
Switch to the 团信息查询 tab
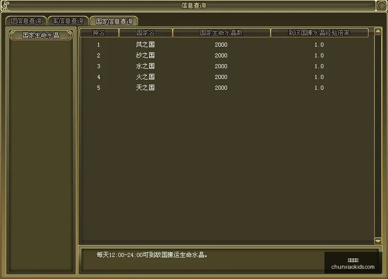26,21
